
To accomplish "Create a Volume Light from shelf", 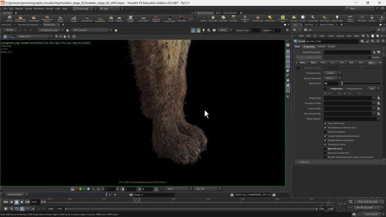I will click(258, 18).
